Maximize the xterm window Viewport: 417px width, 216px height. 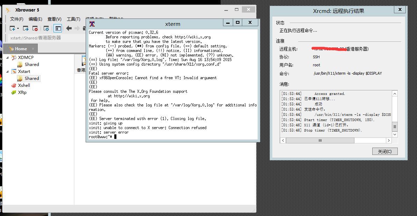pos(238,23)
